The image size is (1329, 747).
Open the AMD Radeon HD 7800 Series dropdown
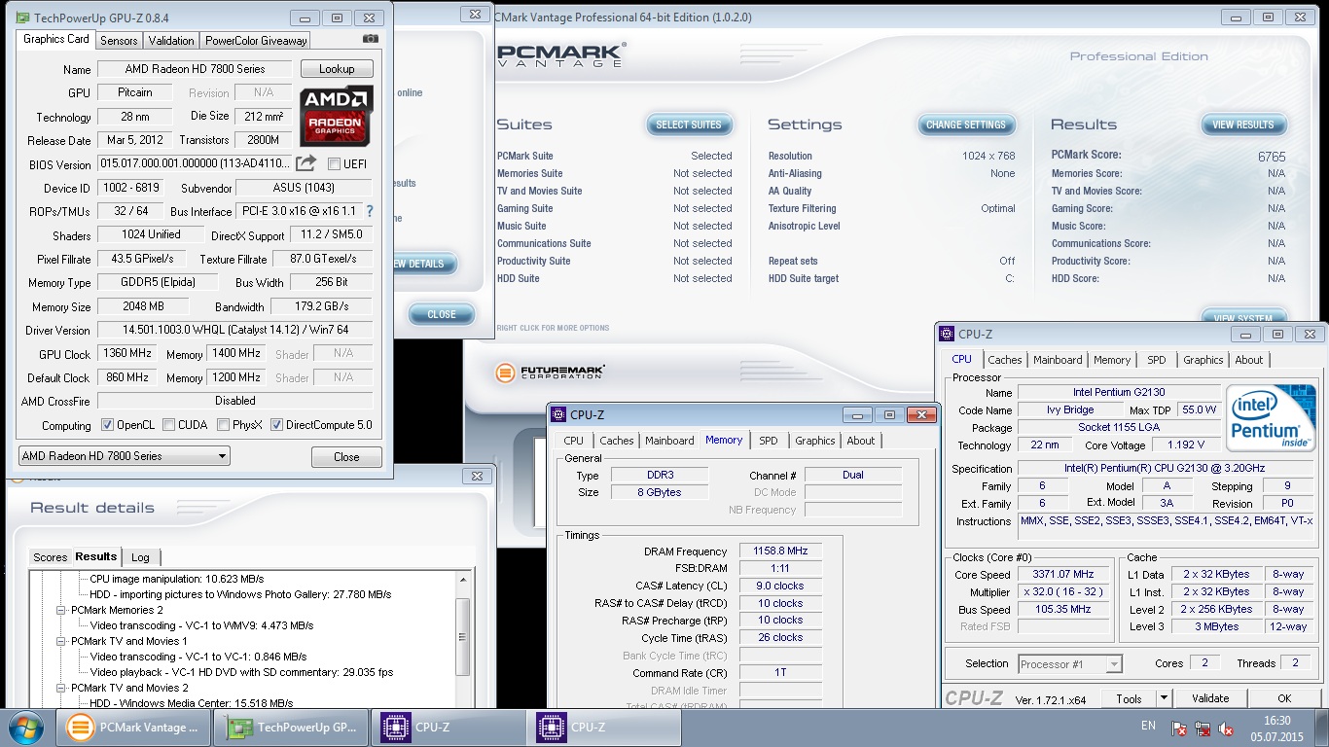pyautogui.click(x=125, y=456)
